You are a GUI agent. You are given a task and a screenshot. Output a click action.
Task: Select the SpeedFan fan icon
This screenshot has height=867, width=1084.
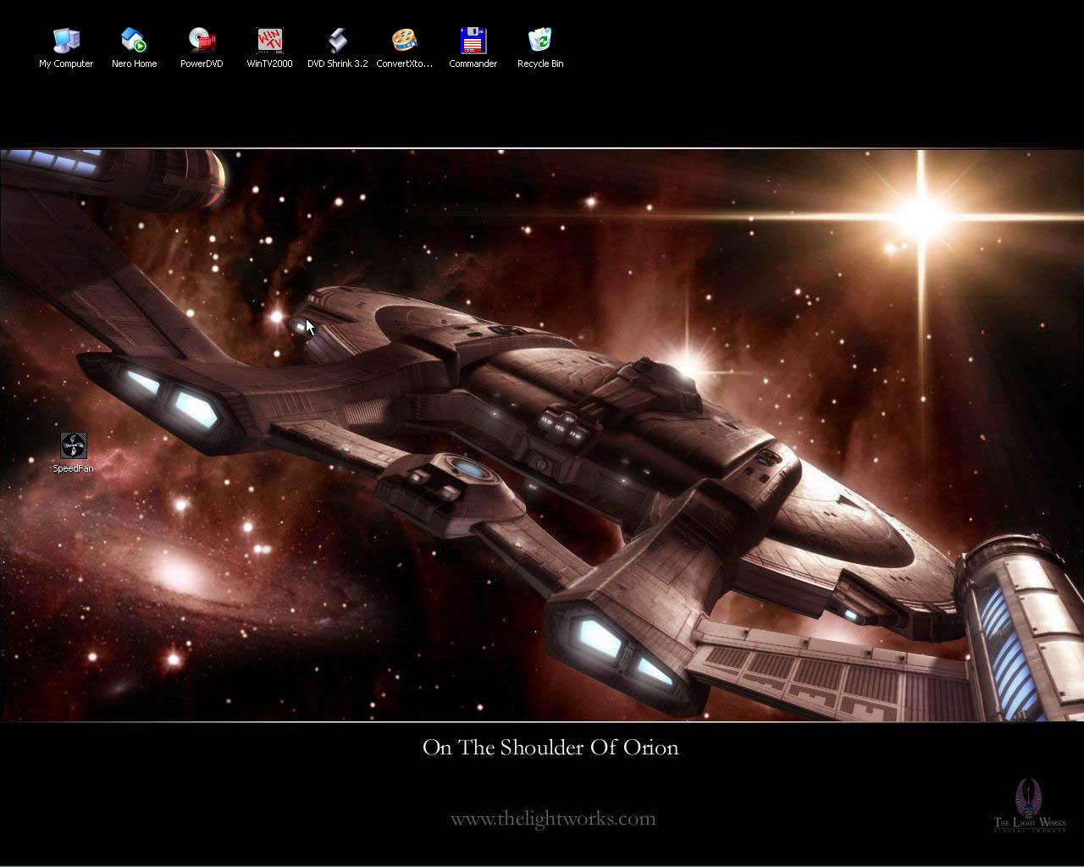(74, 445)
